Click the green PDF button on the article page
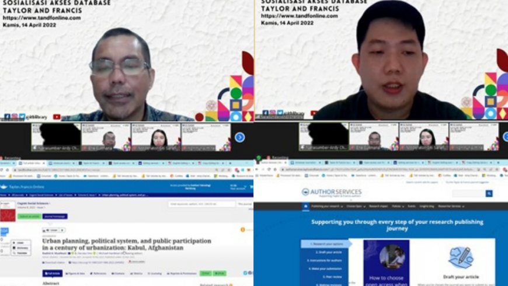The height and width of the screenshot is (286, 508). pos(206,273)
